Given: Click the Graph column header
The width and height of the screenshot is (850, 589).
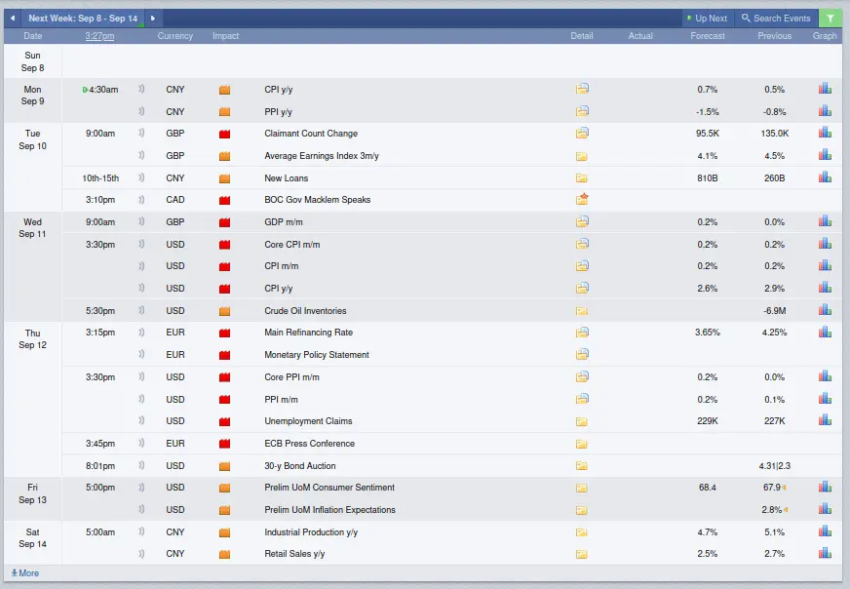Looking at the screenshot, I should 825,36.
